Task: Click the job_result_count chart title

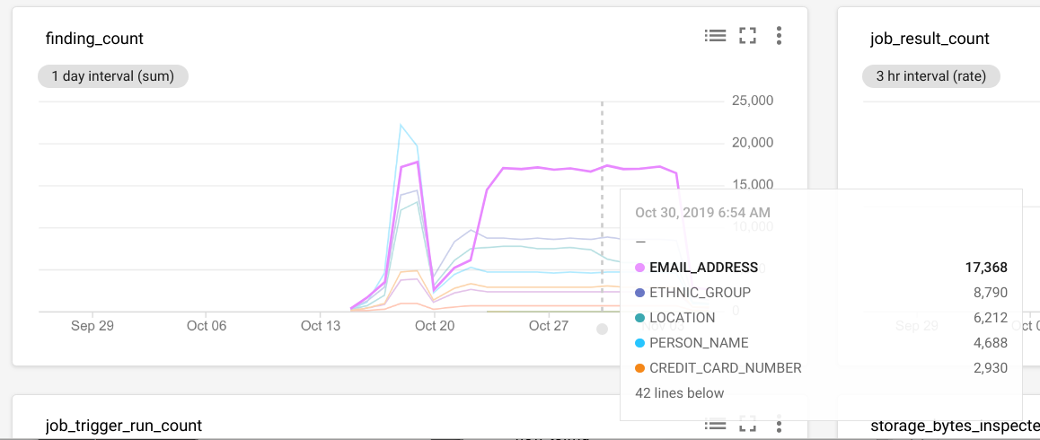Action: pos(930,39)
